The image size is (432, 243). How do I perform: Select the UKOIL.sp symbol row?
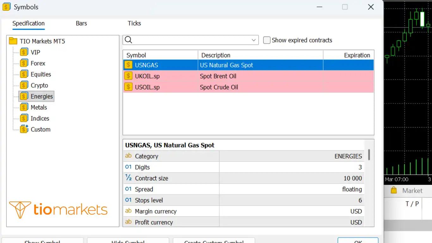click(248, 76)
